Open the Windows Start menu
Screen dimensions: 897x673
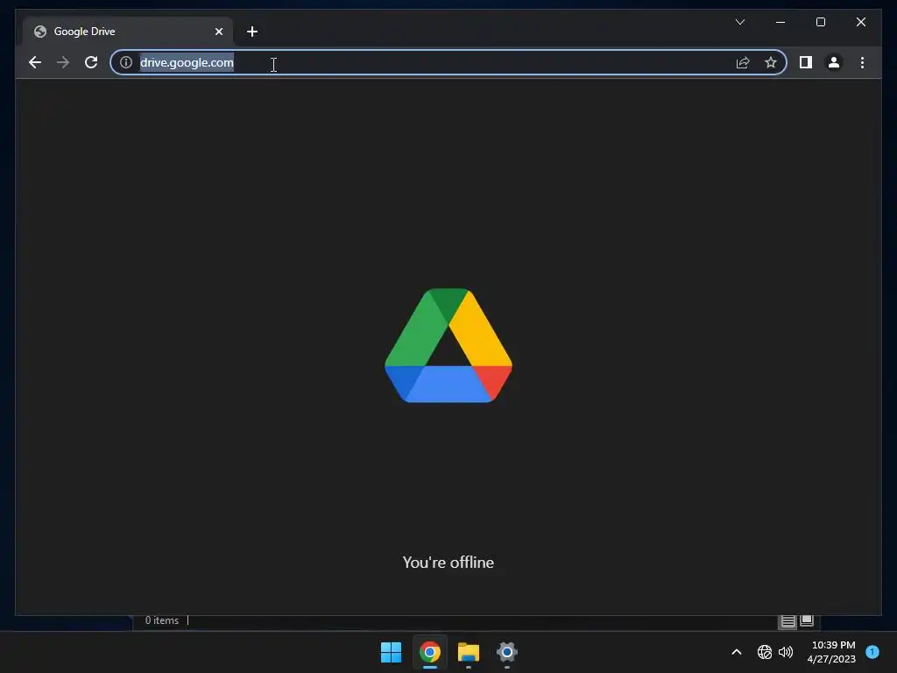[392, 652]
